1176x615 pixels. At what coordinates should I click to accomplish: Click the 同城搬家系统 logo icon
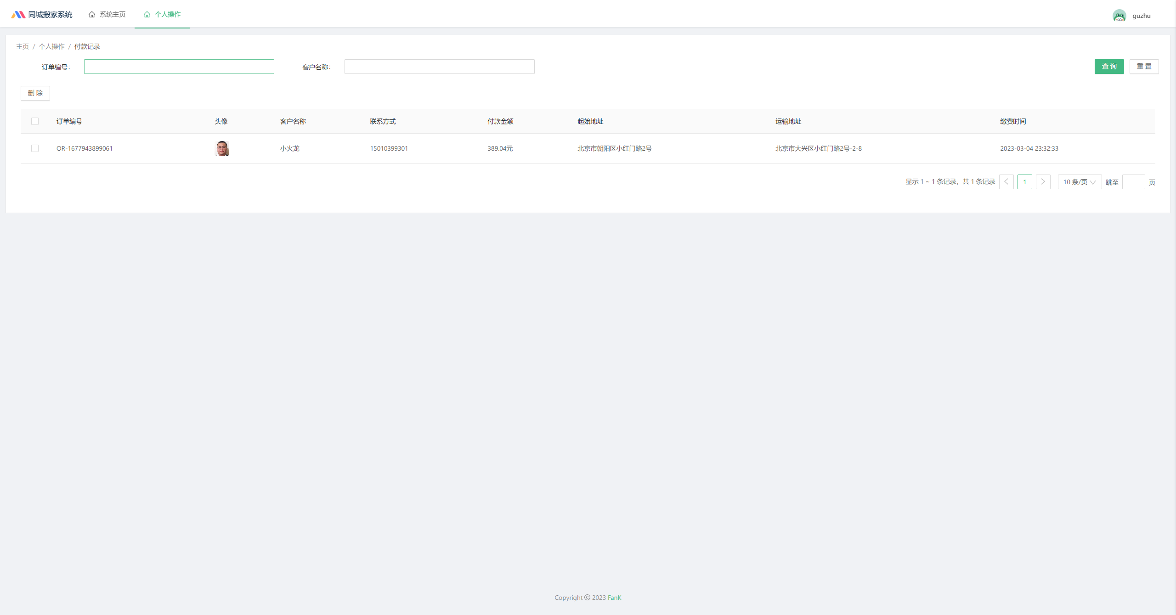pyautogui.click(x=18, y=15)
